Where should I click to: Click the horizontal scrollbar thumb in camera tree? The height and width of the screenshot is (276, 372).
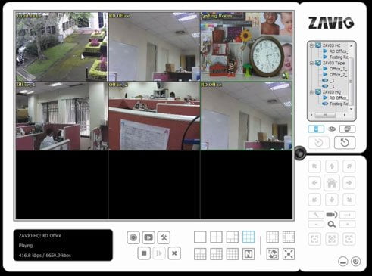pyautogui.click(x=325, y=115)
